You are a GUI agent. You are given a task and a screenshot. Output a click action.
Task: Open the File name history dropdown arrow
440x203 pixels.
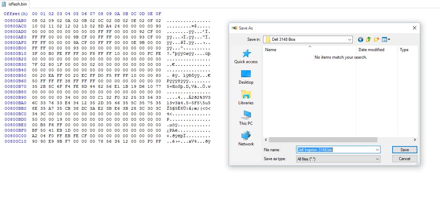[x=377, y=150]
